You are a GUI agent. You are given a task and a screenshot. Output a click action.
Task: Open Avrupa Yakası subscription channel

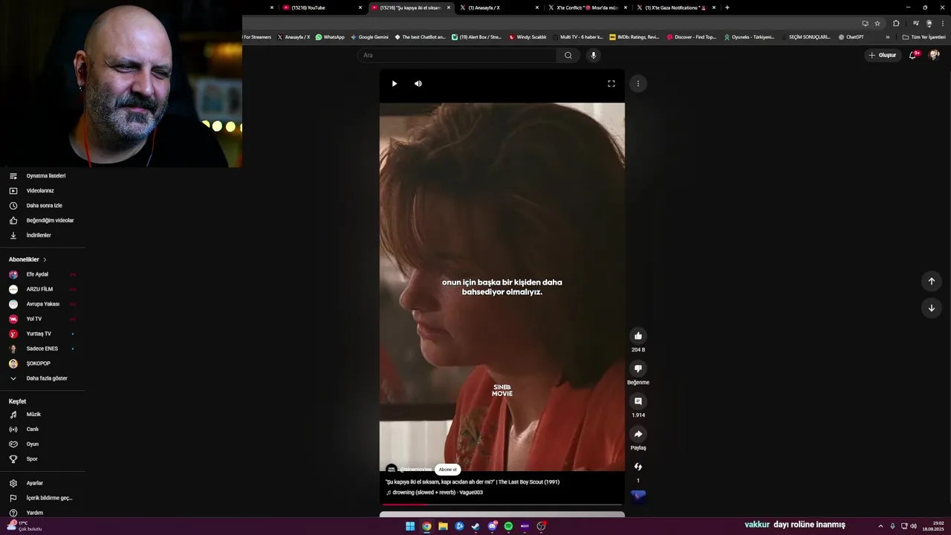42,304
